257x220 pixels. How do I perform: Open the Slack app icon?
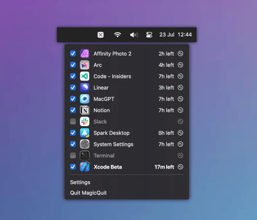click(x=84, y=121)
